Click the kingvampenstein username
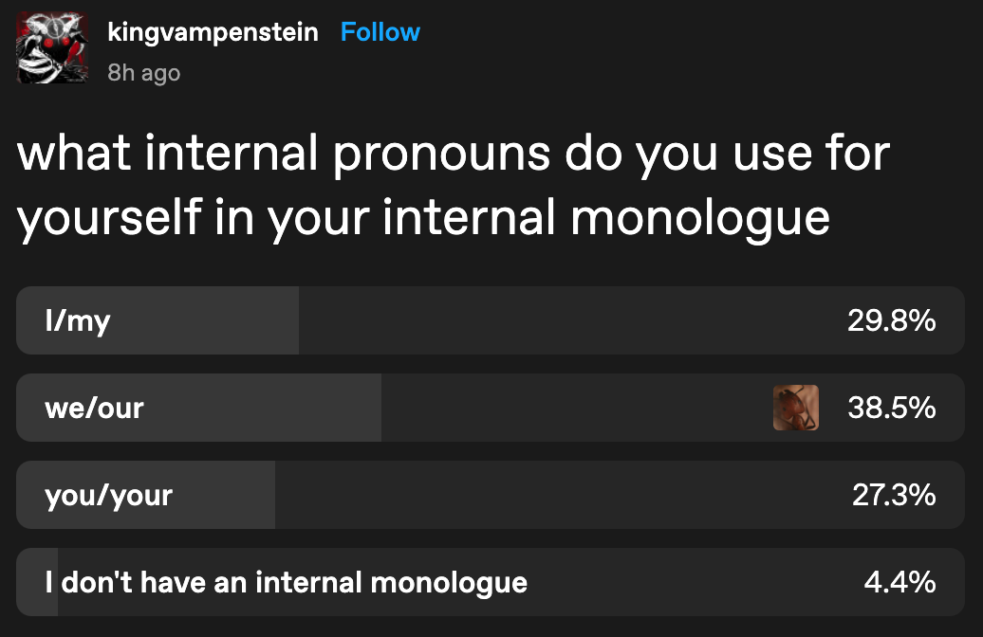The image size is (983, 637). tap(213, 32)
